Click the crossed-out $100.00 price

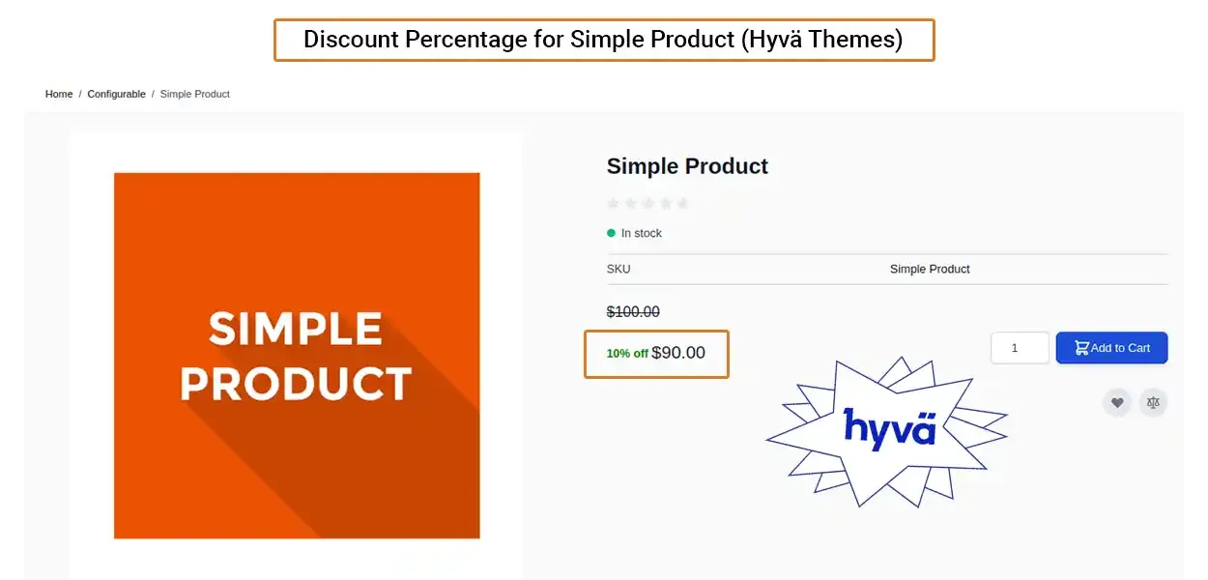pos(632,311)
